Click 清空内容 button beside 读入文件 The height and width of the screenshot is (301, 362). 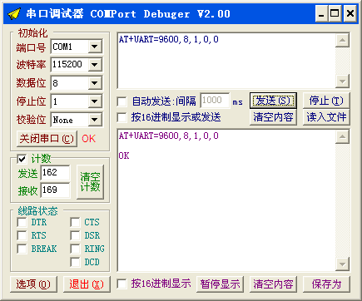pos(273,117)
